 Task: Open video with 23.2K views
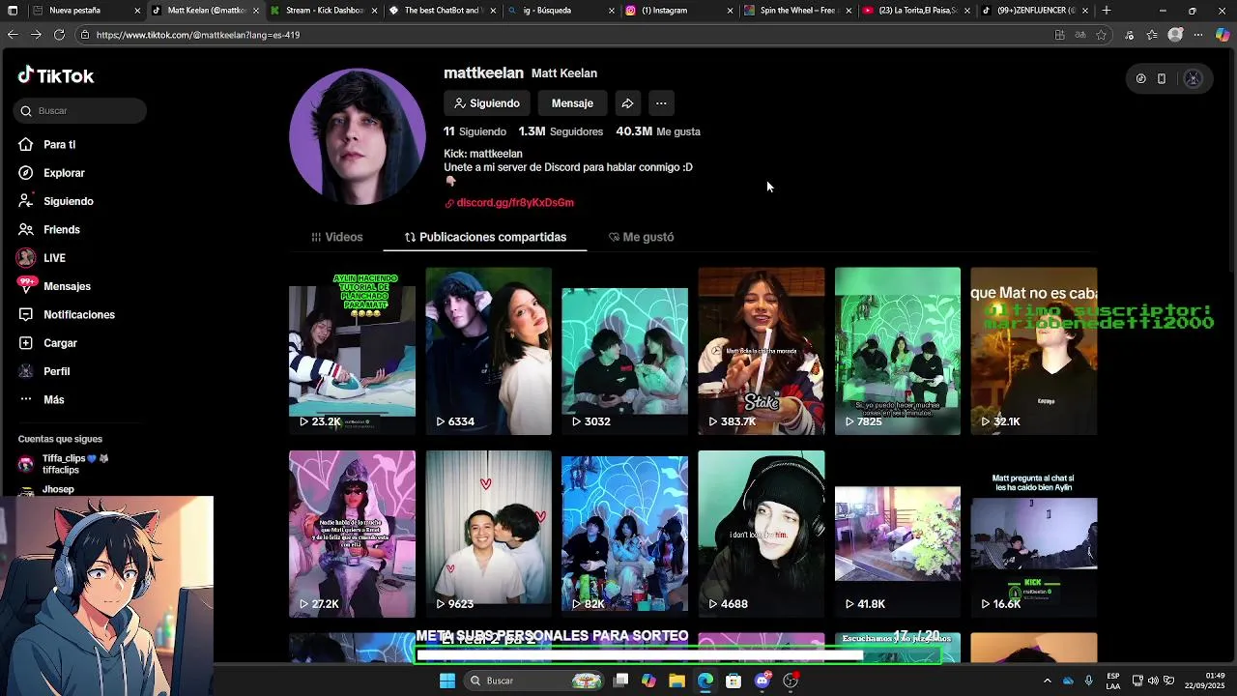coord(352,351)
